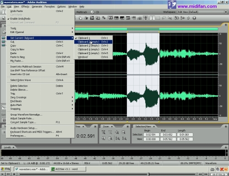Choose Clipboard 3 (empty) in submenu
Viewport: 229px width, 176px height.
click(93, 45)
